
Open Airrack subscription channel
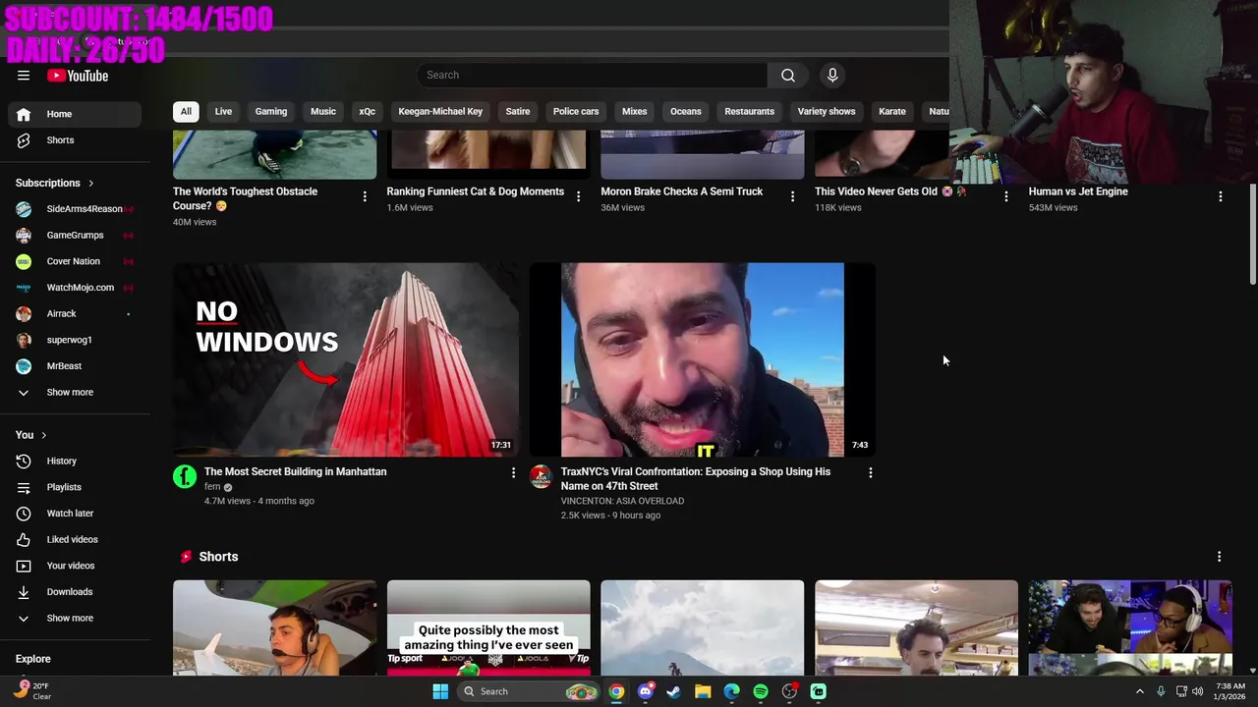(x=75, y=314)
